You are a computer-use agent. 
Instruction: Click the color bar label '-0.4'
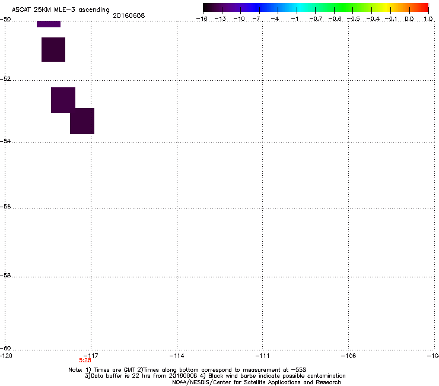[x=373, y=19]
